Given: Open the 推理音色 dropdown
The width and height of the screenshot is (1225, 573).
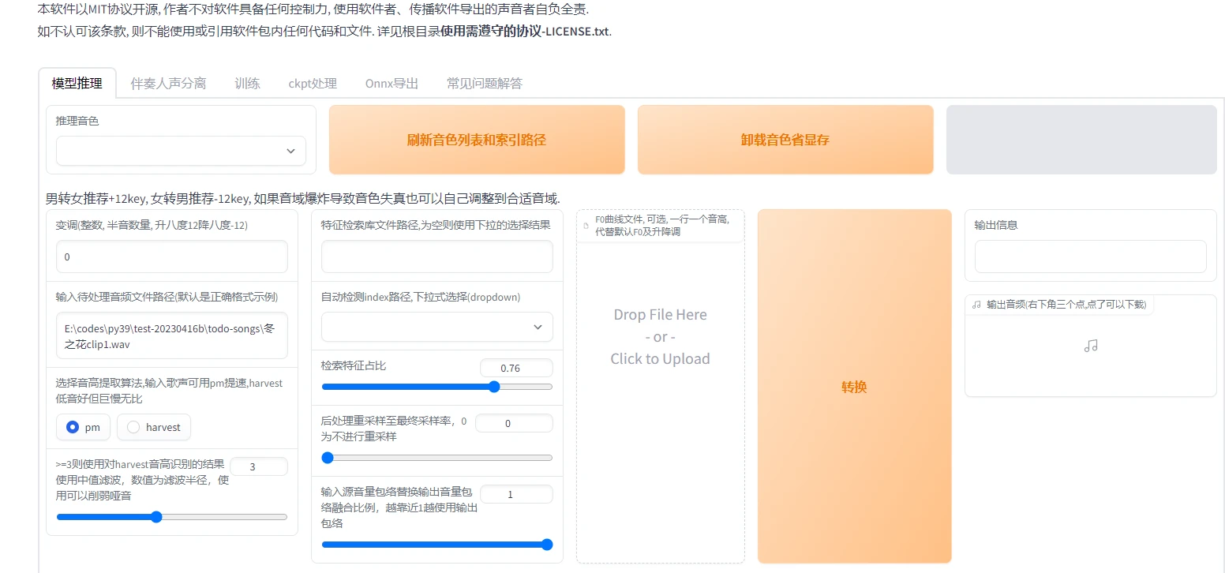Looking at the screenshot, I should click(181, 151).
